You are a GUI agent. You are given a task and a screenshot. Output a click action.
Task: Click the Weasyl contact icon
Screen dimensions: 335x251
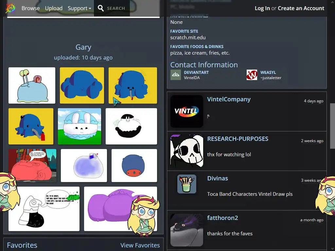252,75
